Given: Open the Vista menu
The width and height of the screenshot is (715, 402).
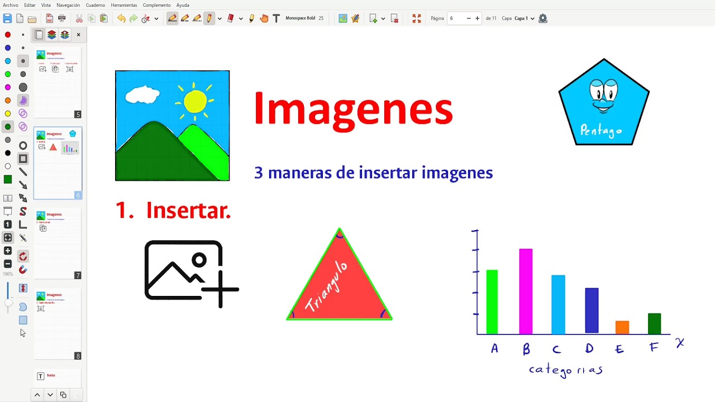Looking at the screenshot, I should point(46,5).
